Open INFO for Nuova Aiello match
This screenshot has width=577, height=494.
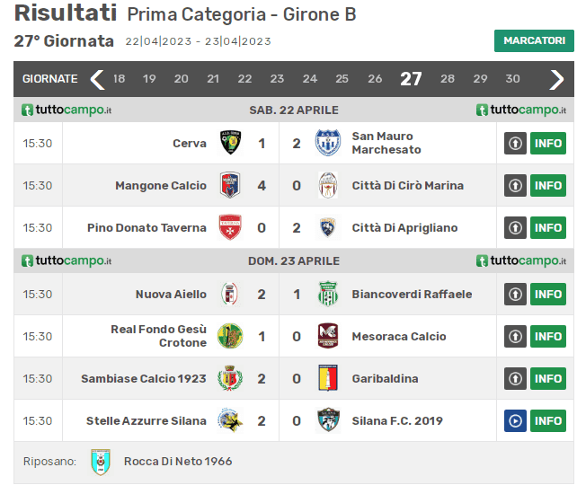point(548,295)
